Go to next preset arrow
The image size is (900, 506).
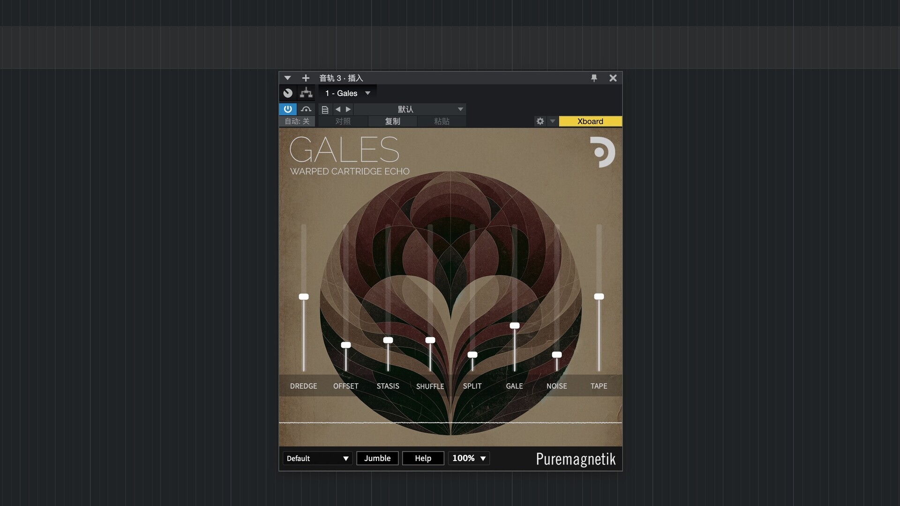point(348,109)
